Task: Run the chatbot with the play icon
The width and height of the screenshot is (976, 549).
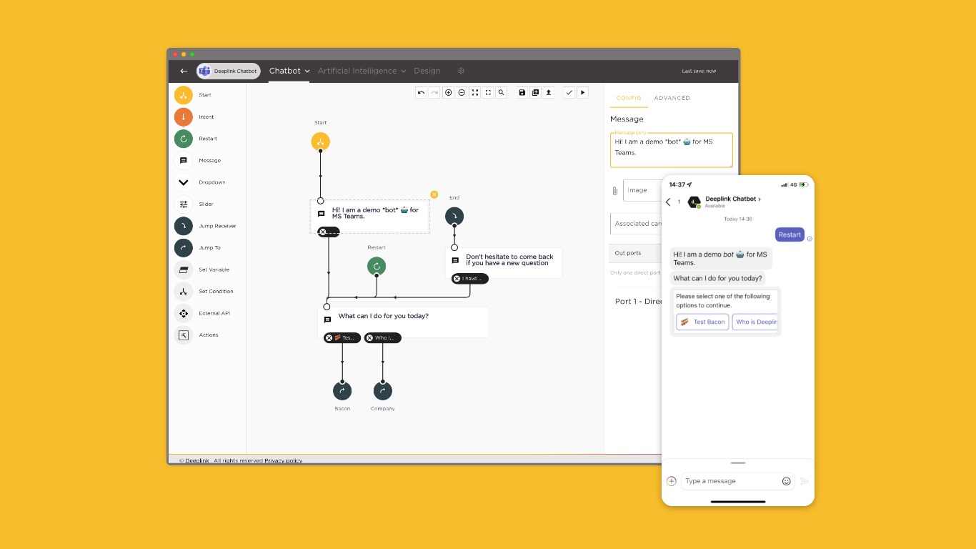Action: 582,92
